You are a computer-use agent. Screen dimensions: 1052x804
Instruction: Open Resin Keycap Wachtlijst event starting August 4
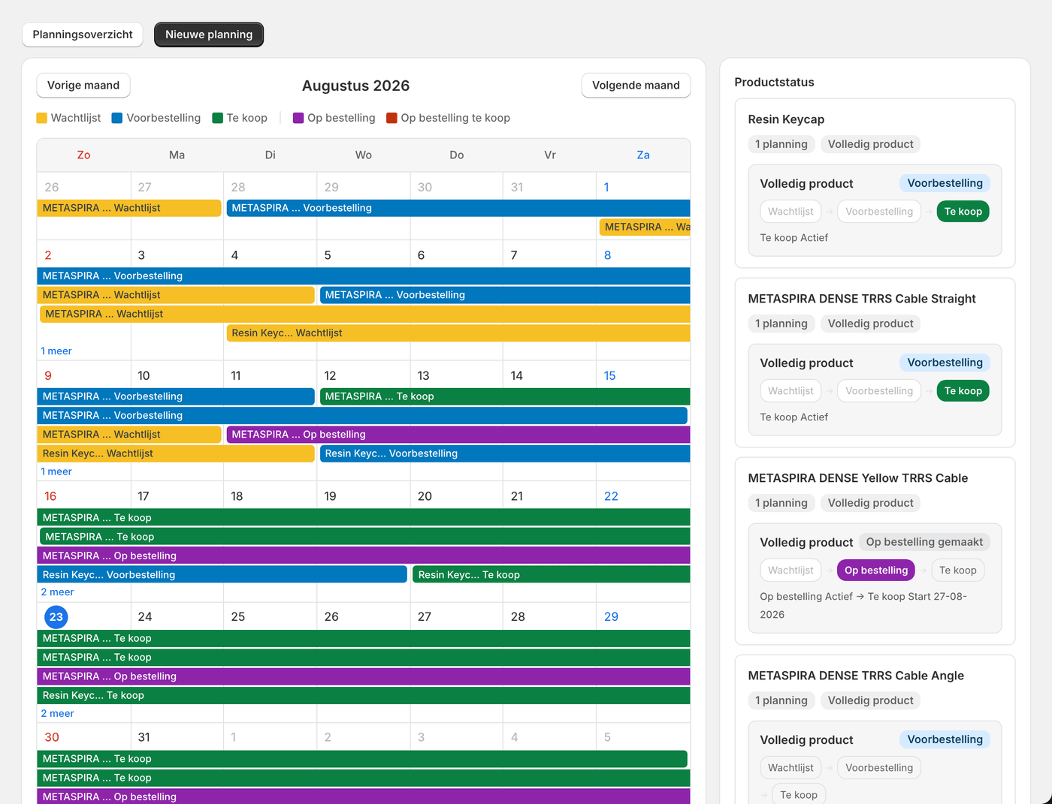458,333
